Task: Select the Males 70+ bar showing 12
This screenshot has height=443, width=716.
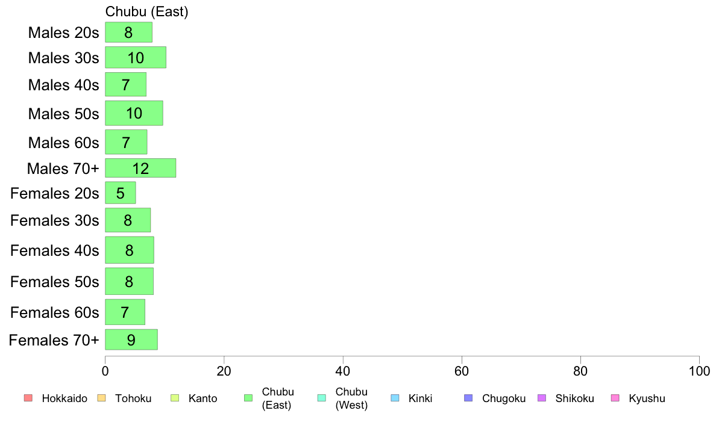Action: 140,169
